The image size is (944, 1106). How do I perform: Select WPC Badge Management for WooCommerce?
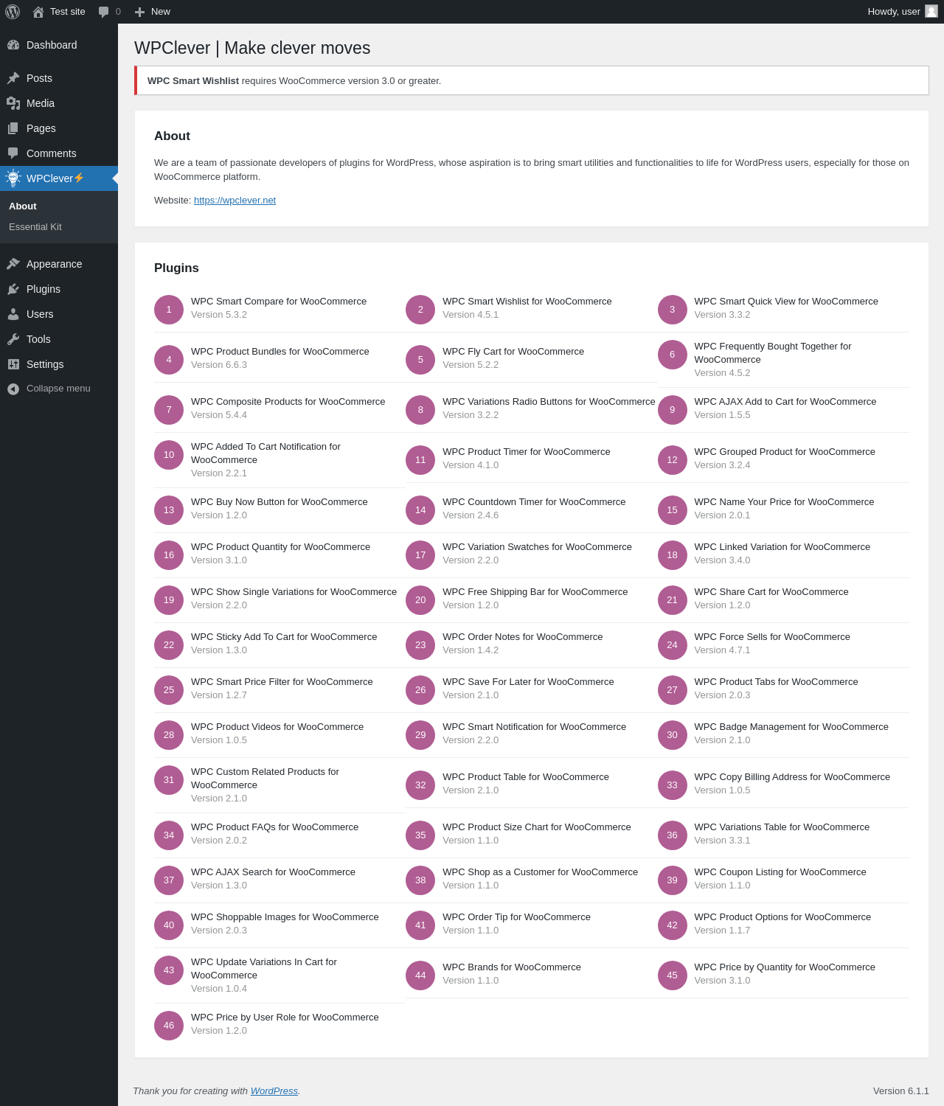click(x=791, y=727)
